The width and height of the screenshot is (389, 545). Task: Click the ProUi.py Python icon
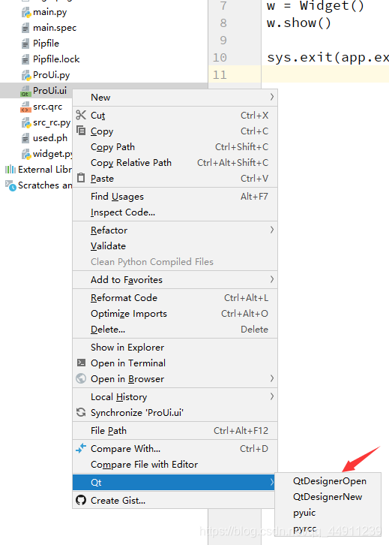(x=26, y=75)
